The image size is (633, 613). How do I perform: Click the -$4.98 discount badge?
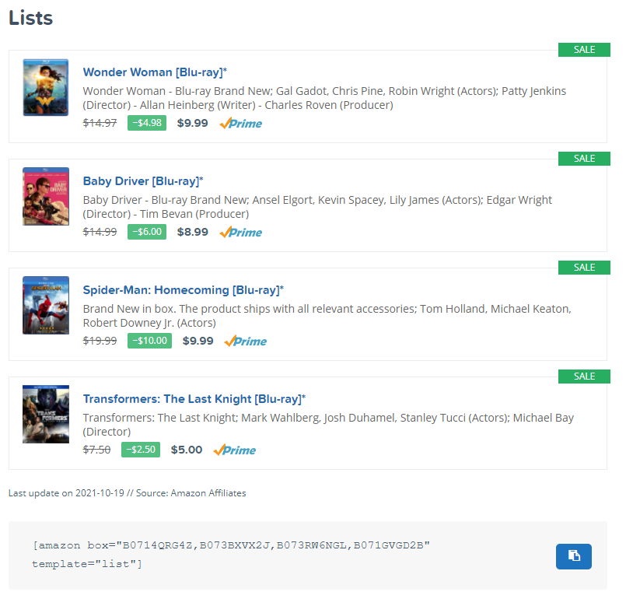(147, 123)
